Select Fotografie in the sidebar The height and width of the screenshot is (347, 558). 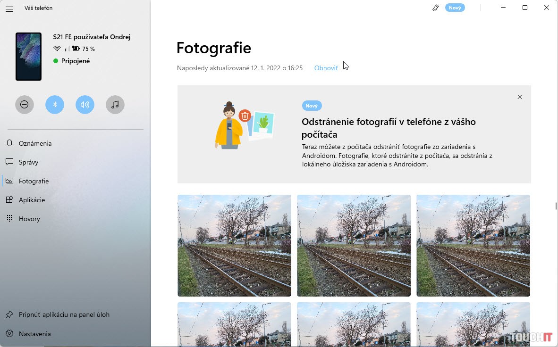[34, 181]
